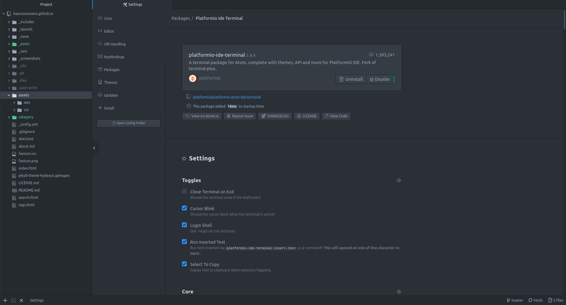Open the LICENSE button
The width and height of the screenshot is (566, 305).
(x=307, y=116)
